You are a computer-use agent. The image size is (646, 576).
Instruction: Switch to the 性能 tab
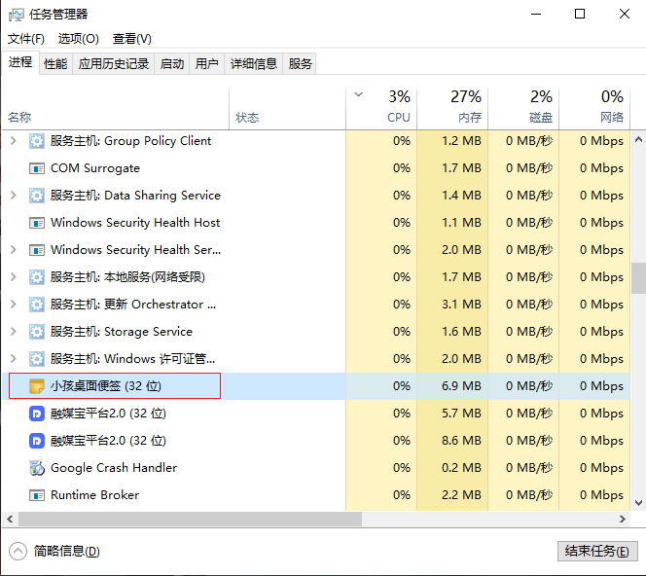tap(55, 64)
